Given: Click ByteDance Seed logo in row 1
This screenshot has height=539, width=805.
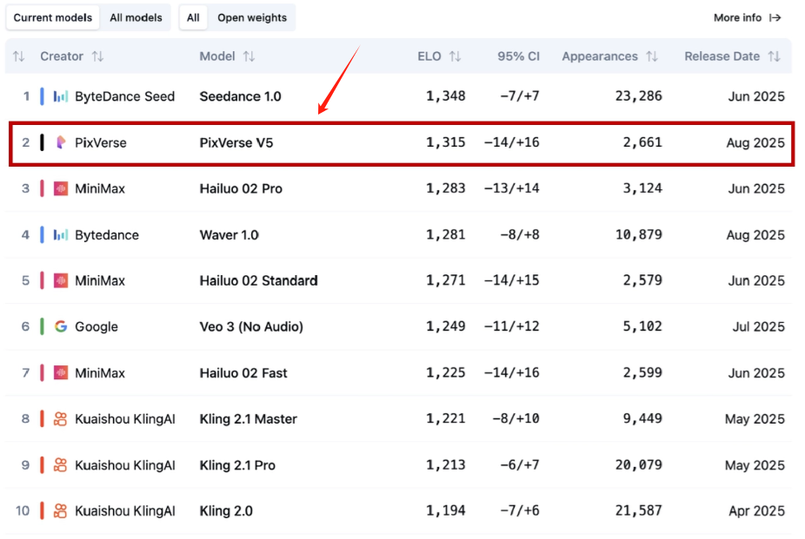Looking at the screenshot, I should click(x=61, y=96).
